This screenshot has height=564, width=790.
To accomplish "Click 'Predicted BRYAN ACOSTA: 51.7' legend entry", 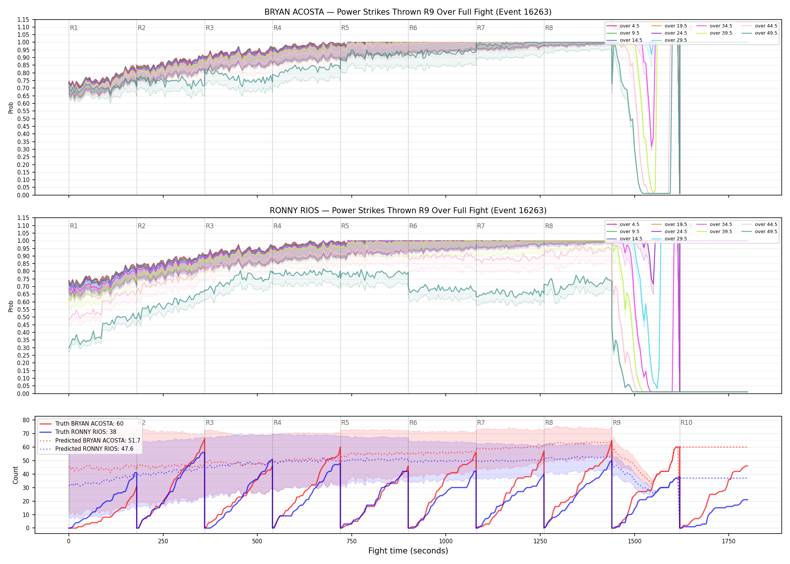I will 90,441.
